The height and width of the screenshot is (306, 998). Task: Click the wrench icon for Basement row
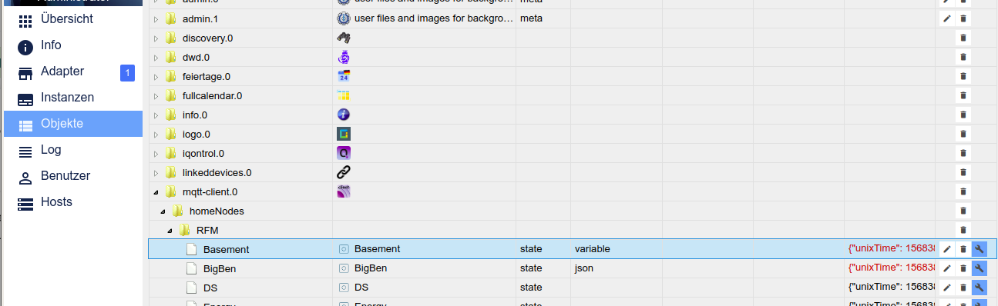pyautogui.click(x=979, y=249)
